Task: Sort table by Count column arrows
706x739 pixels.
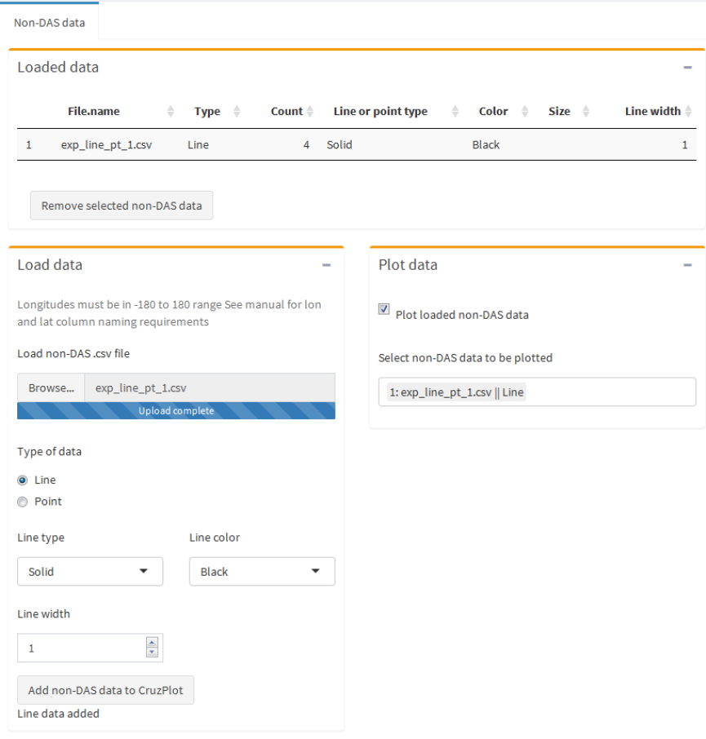Action: click(x=310, y=111)
